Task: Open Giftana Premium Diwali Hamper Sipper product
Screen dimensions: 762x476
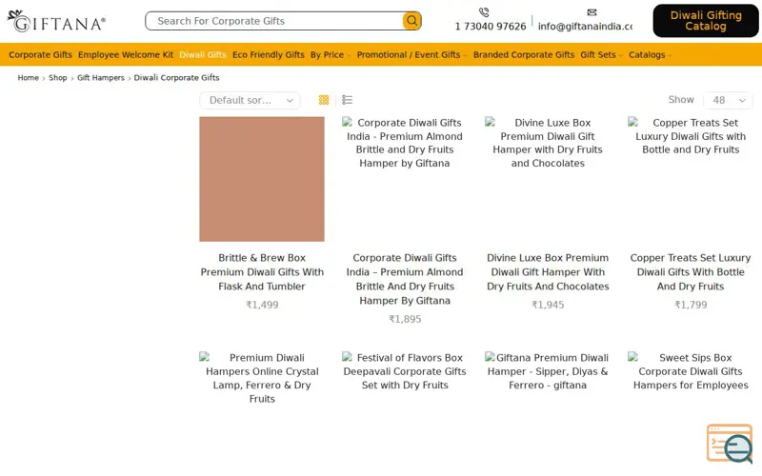Action: click(x=548, y=371)
